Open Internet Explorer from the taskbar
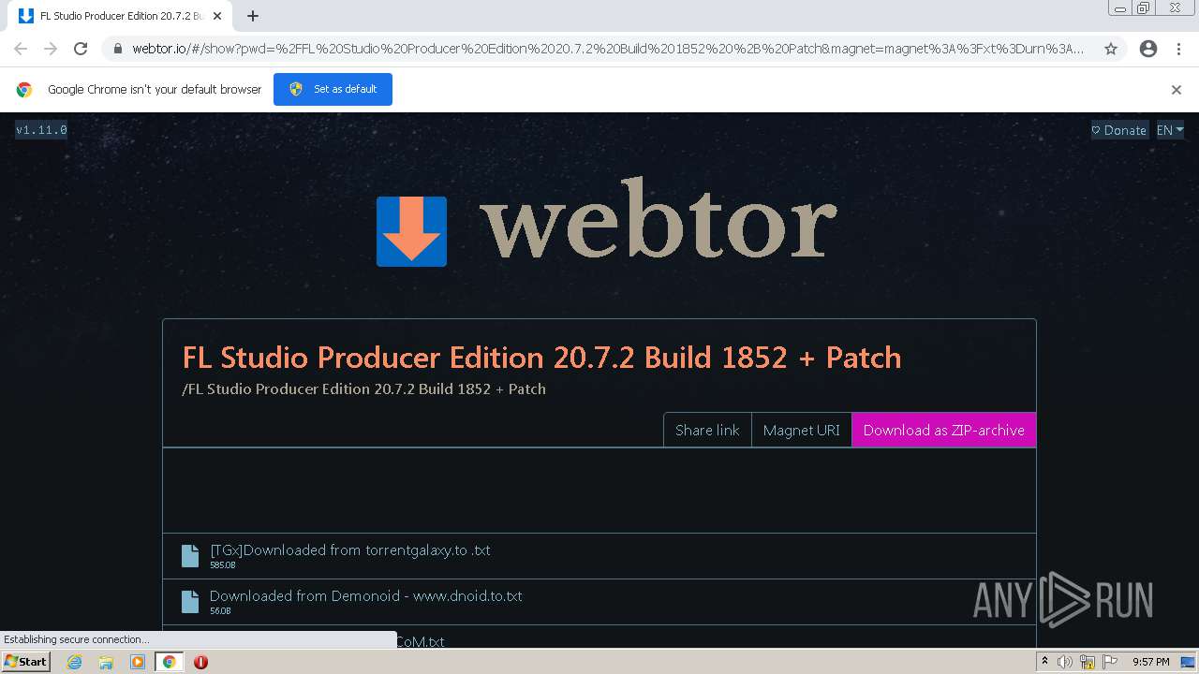This screenshot has height=674, width=1199. coord(74,662)
